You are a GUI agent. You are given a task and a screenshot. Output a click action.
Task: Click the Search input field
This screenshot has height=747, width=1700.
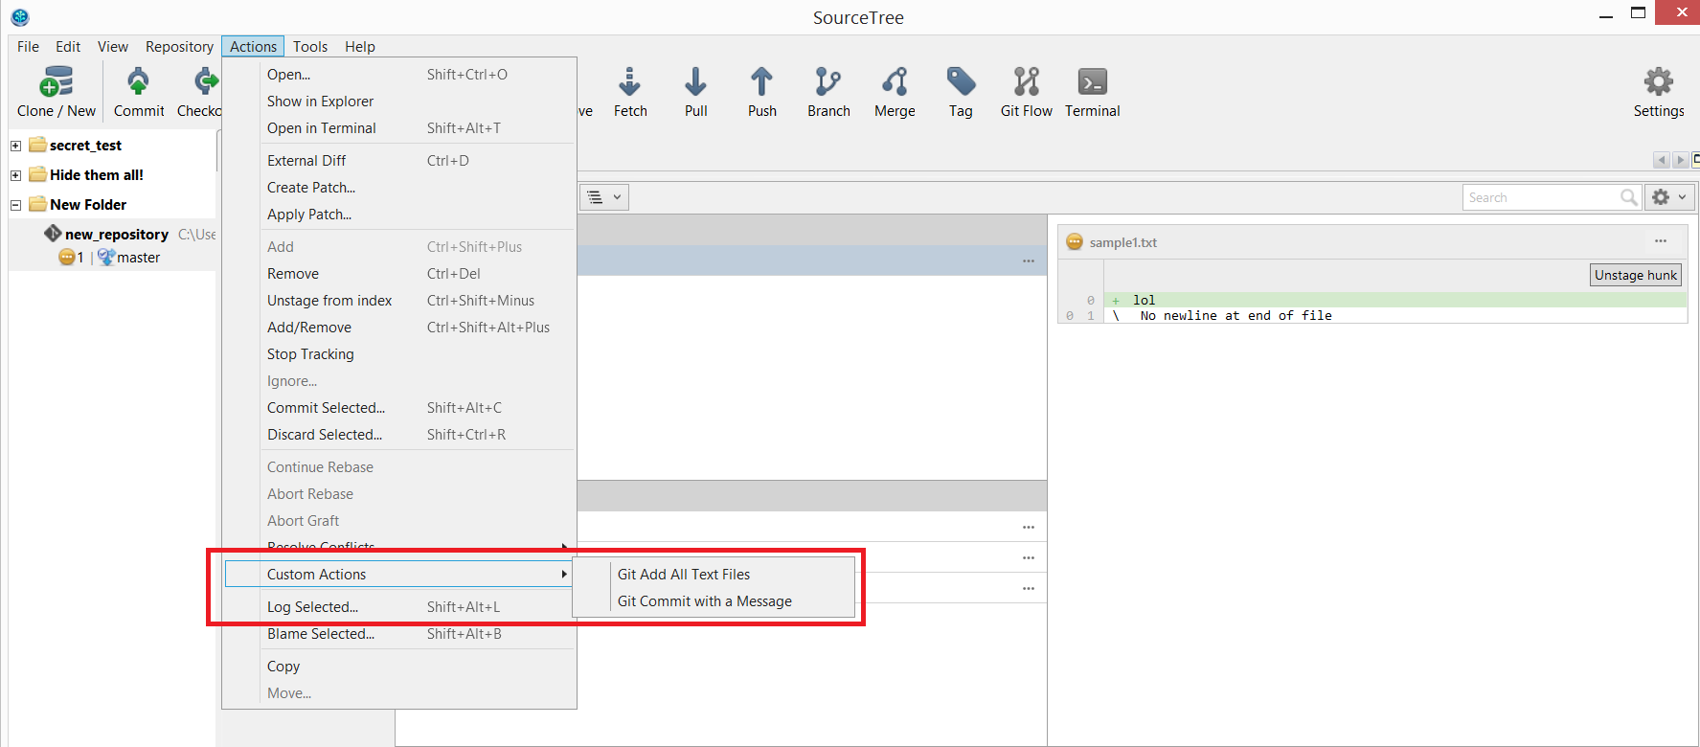(x=1540, y=197)
